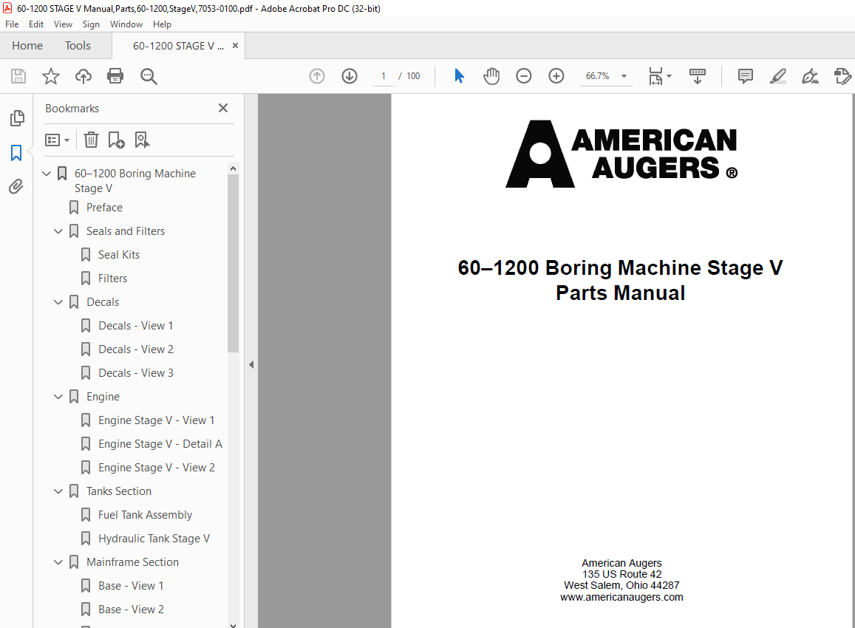
Task: Open the Help menu
Action: click(162, 24)
